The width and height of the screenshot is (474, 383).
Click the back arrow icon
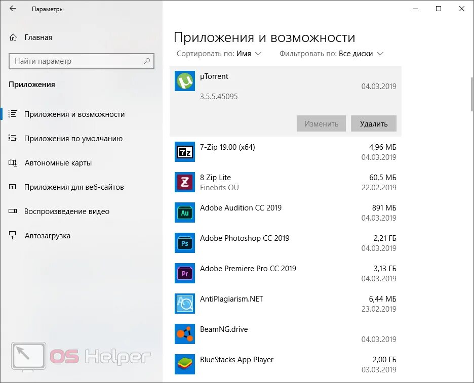tap(12, 9)
